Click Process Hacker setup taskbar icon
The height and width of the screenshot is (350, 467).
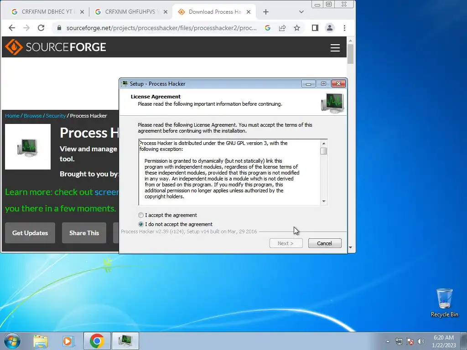pyautogui.click(x=125, y=341)
